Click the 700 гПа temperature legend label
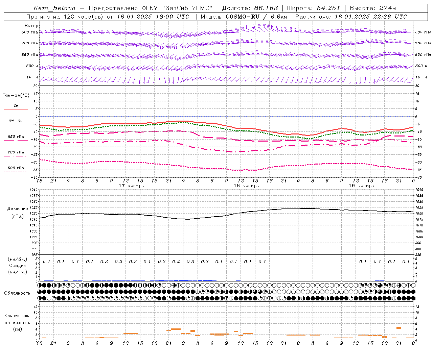The width and height of the screenshot is (433, 346). click(x=16, y=152)
